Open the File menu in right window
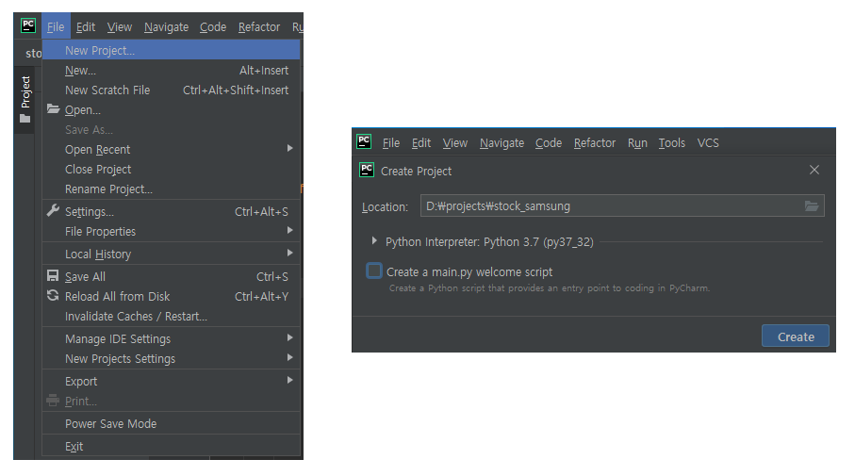 [391, 143]
